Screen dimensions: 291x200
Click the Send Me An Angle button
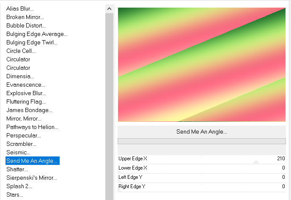(201, 132)
